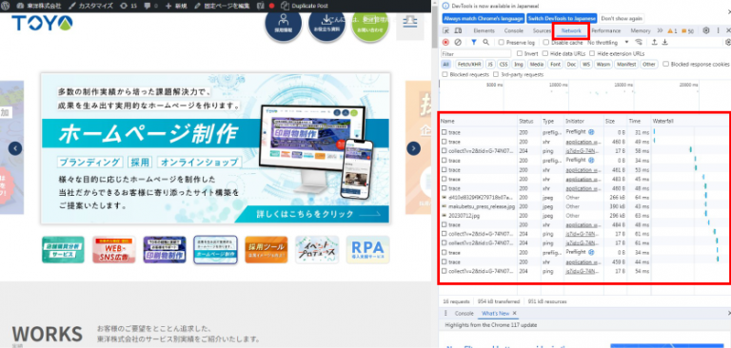Open the Performance tab
Viewport: 731px width, 348px height.
coord(605,30)
